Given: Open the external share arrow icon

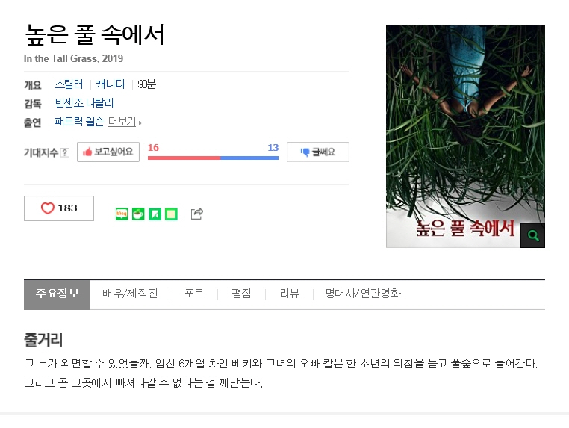Looking at the screenshot, I should point(196,214).
